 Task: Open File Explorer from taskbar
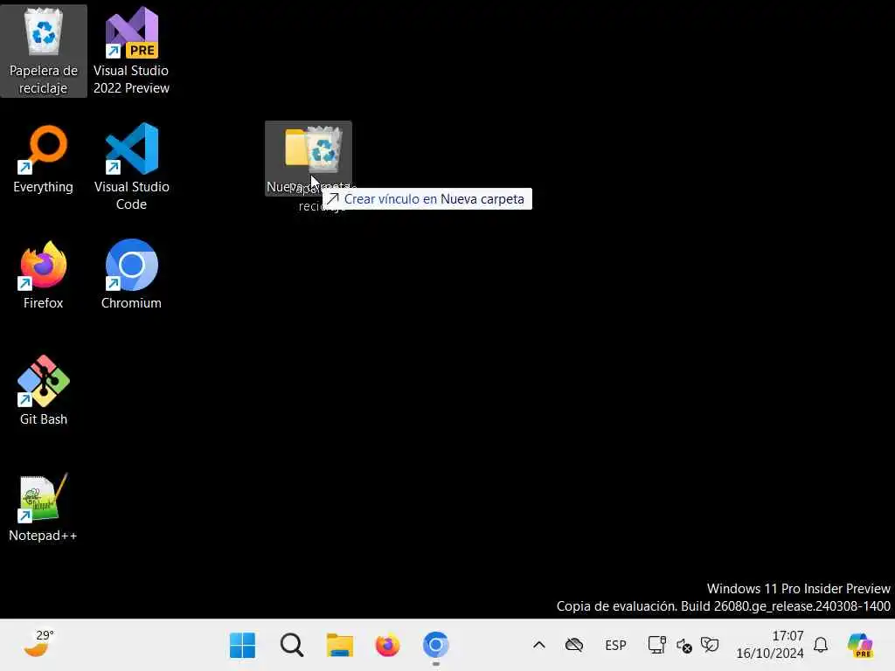(x=340, y=646)
